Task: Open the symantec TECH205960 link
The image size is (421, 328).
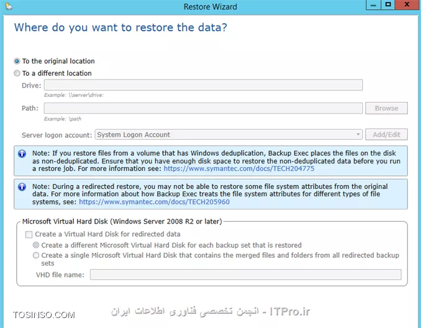Action: [154, 202]
